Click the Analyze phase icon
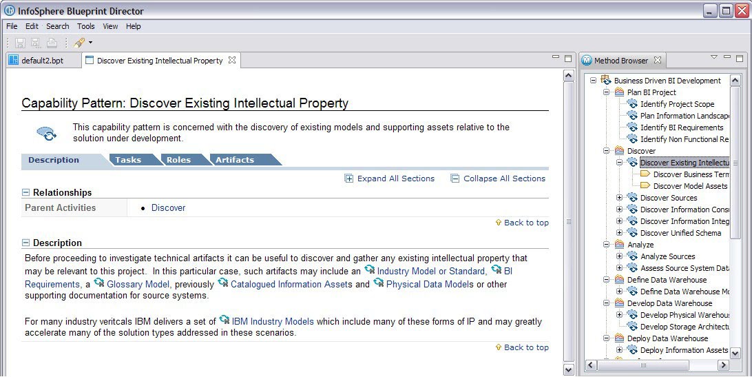Screen dimensions: 752x377 [619, 245]
